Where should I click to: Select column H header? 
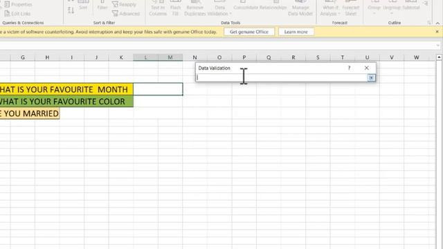47,57
